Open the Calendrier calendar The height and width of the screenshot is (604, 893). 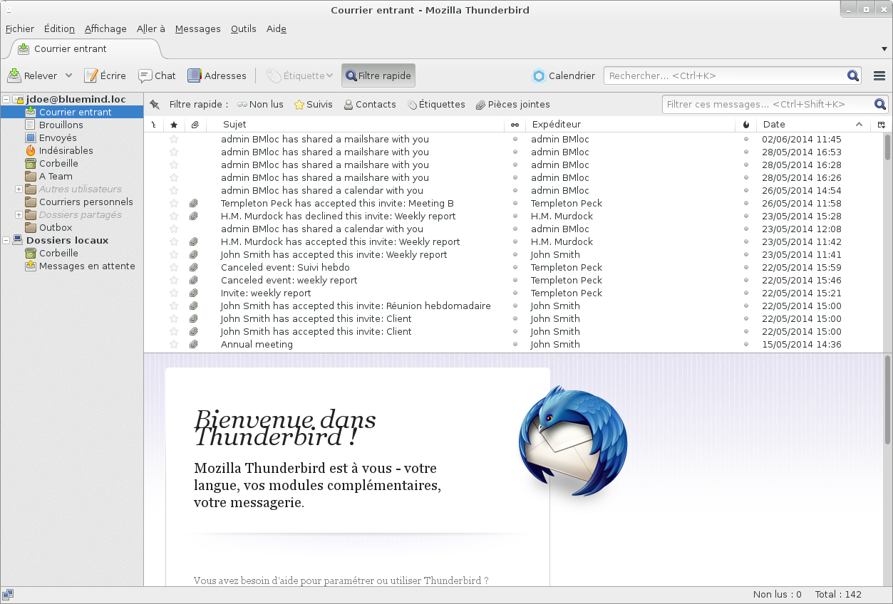564,75
